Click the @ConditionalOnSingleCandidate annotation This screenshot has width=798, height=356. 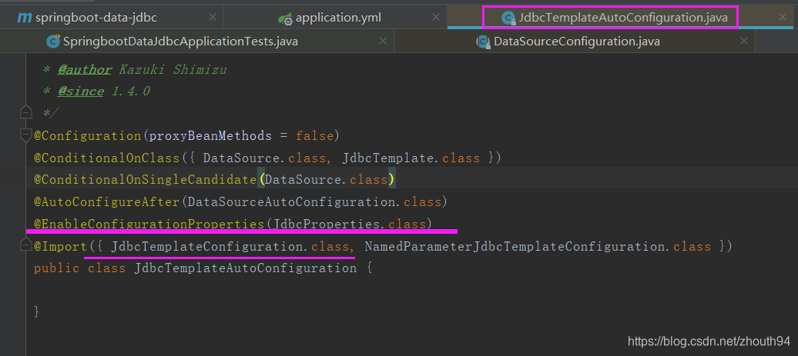(x=145, y=180)
